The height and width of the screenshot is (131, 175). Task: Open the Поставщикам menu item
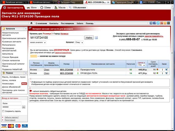pos(67,23)
